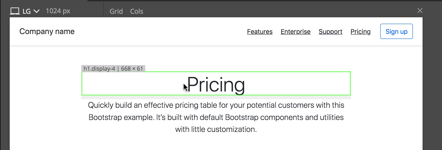Click the gray margin strip below the heading
Viewport: 442px width, 150px height.
[x=216, y=97]
